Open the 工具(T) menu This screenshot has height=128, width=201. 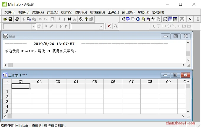[x=113, y=12]
